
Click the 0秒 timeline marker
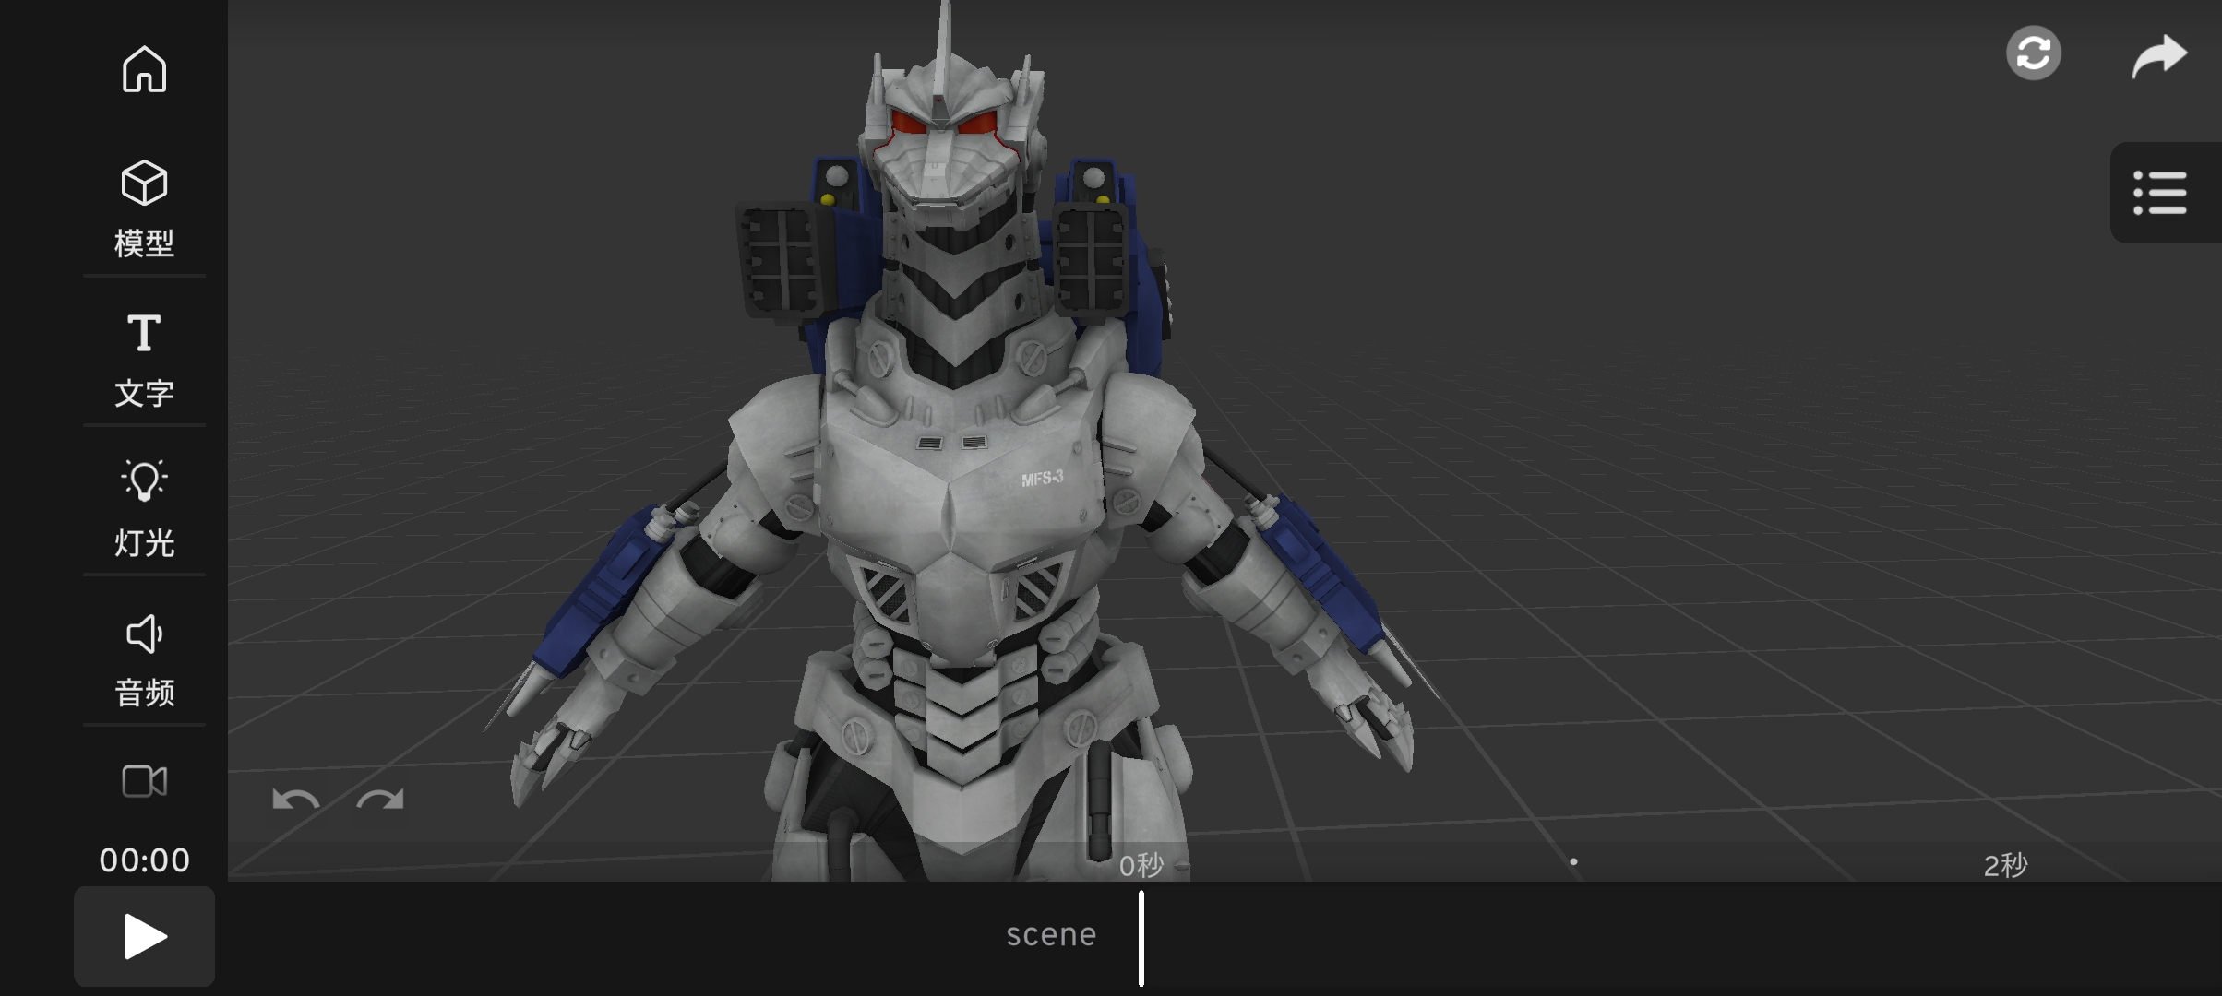coord(1141,865)
